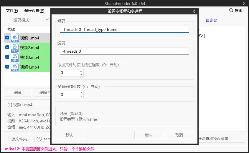The width and height of the screenshot is (249, 153).
Task: Close the 设置多线程和多进程 dialog
Action: point(194,11)
